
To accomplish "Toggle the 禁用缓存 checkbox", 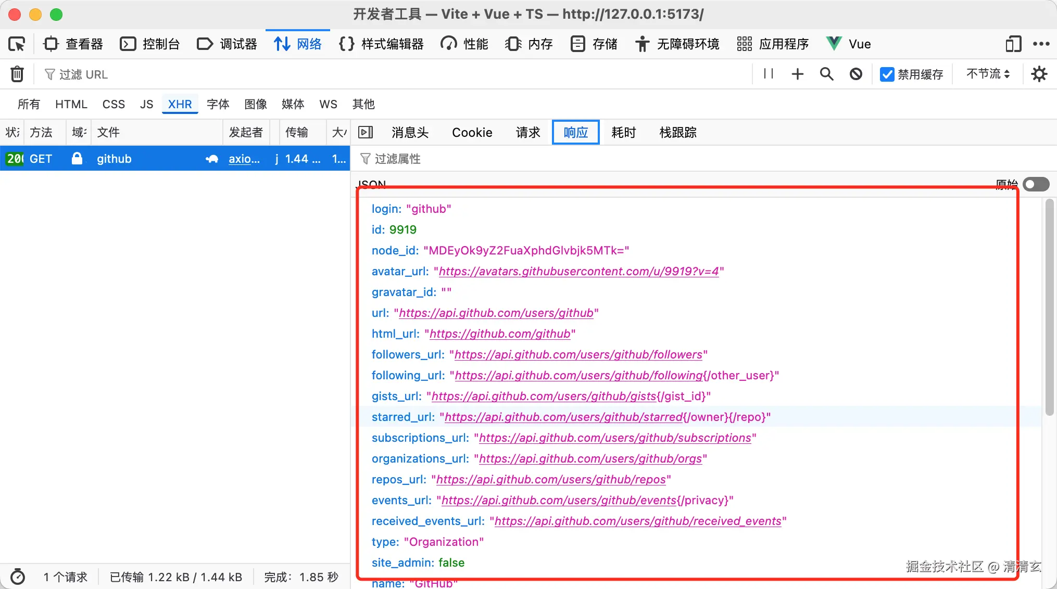I will click(887, 74).
